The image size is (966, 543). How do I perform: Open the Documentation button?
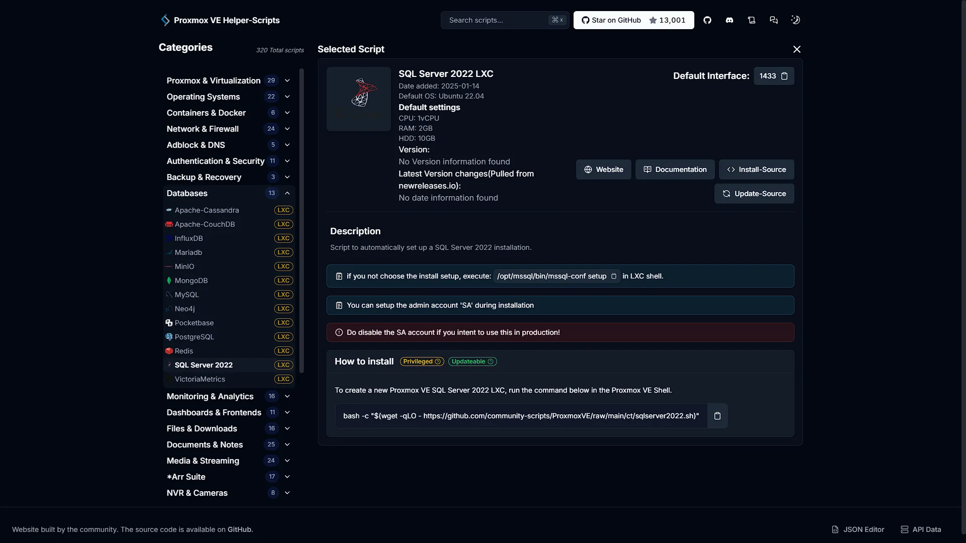pos(675,169)
